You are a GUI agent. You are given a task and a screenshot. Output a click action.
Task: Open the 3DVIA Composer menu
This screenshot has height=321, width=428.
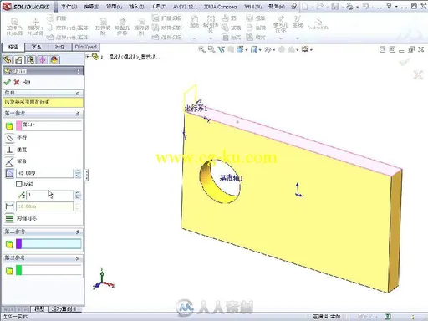(221, 6)
